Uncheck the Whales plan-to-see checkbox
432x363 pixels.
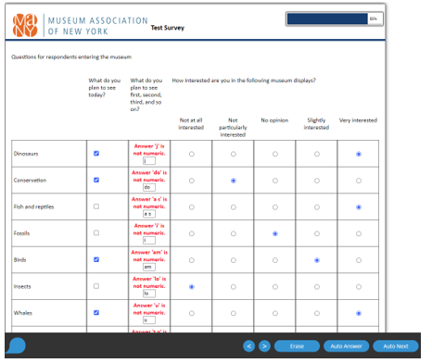tap(96, 313)
